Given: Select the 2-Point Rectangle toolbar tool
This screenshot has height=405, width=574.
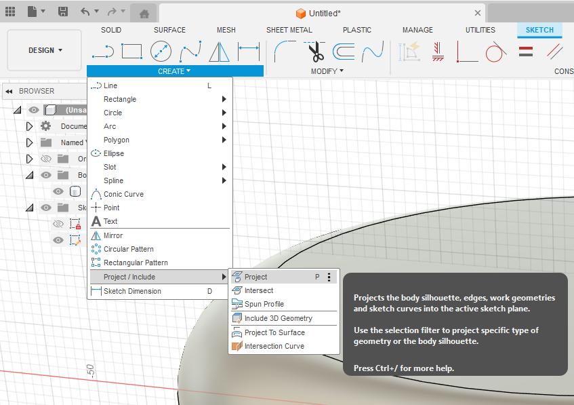Looking at the screenshot, I should click(131, 52).
